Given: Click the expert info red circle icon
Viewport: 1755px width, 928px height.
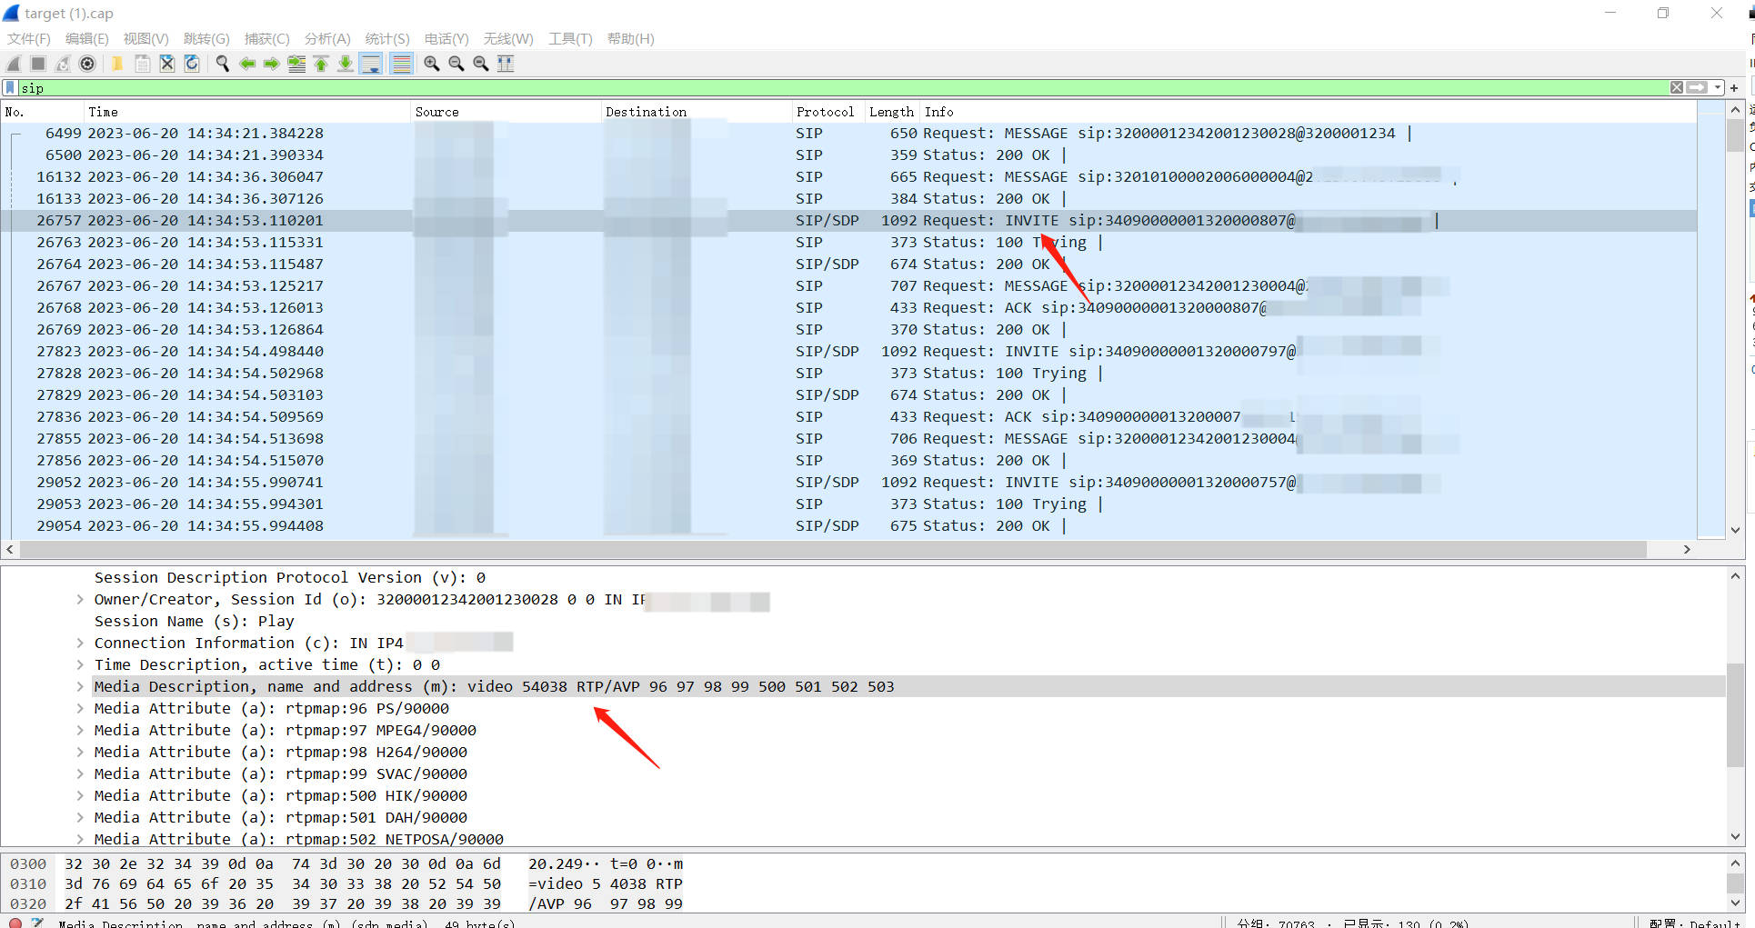Looking at the screenshot, I should tap(15, 923).
